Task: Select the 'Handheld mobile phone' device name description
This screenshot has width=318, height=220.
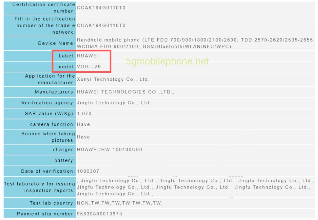Action: (196, 43)
